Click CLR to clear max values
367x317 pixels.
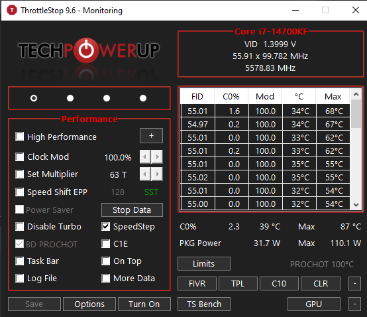pyautogui.click(x=321, y=283)
